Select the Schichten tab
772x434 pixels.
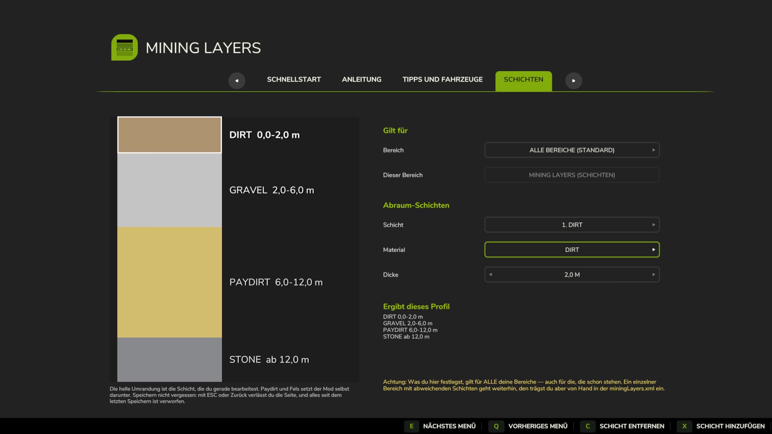pyautogui.click(x=524, y=81)
